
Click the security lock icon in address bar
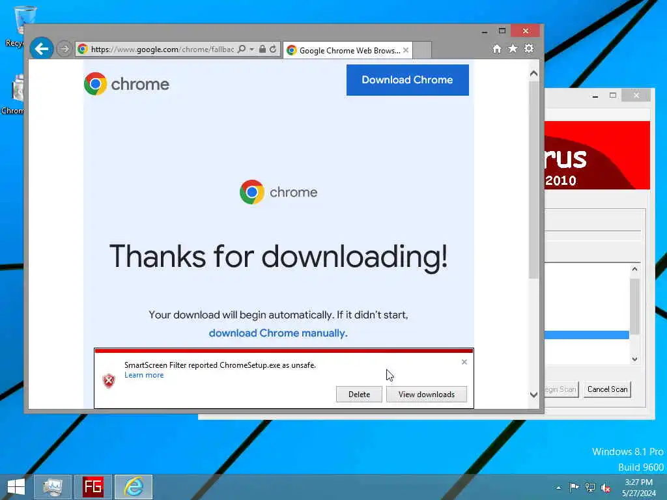click(x=263, y=49)
